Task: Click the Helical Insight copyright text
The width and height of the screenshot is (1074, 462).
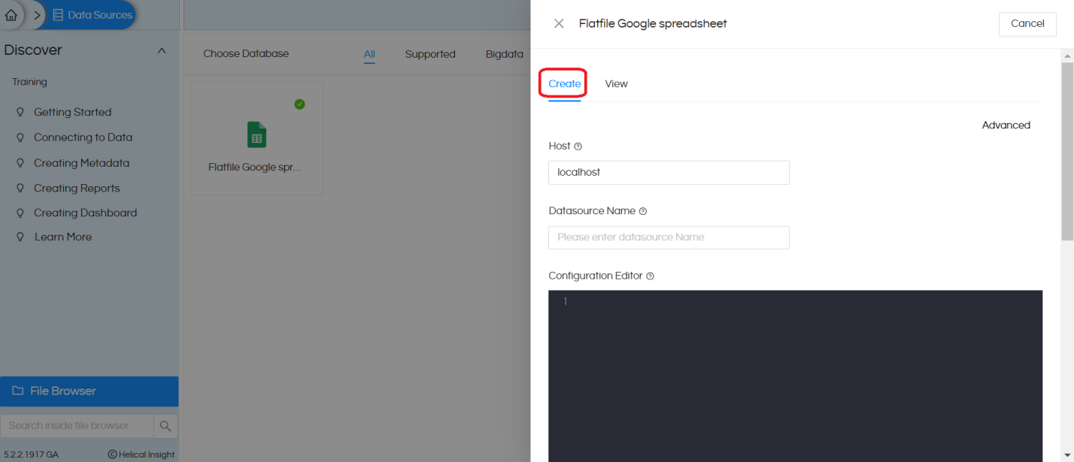Action: click(x=141, y=454)
